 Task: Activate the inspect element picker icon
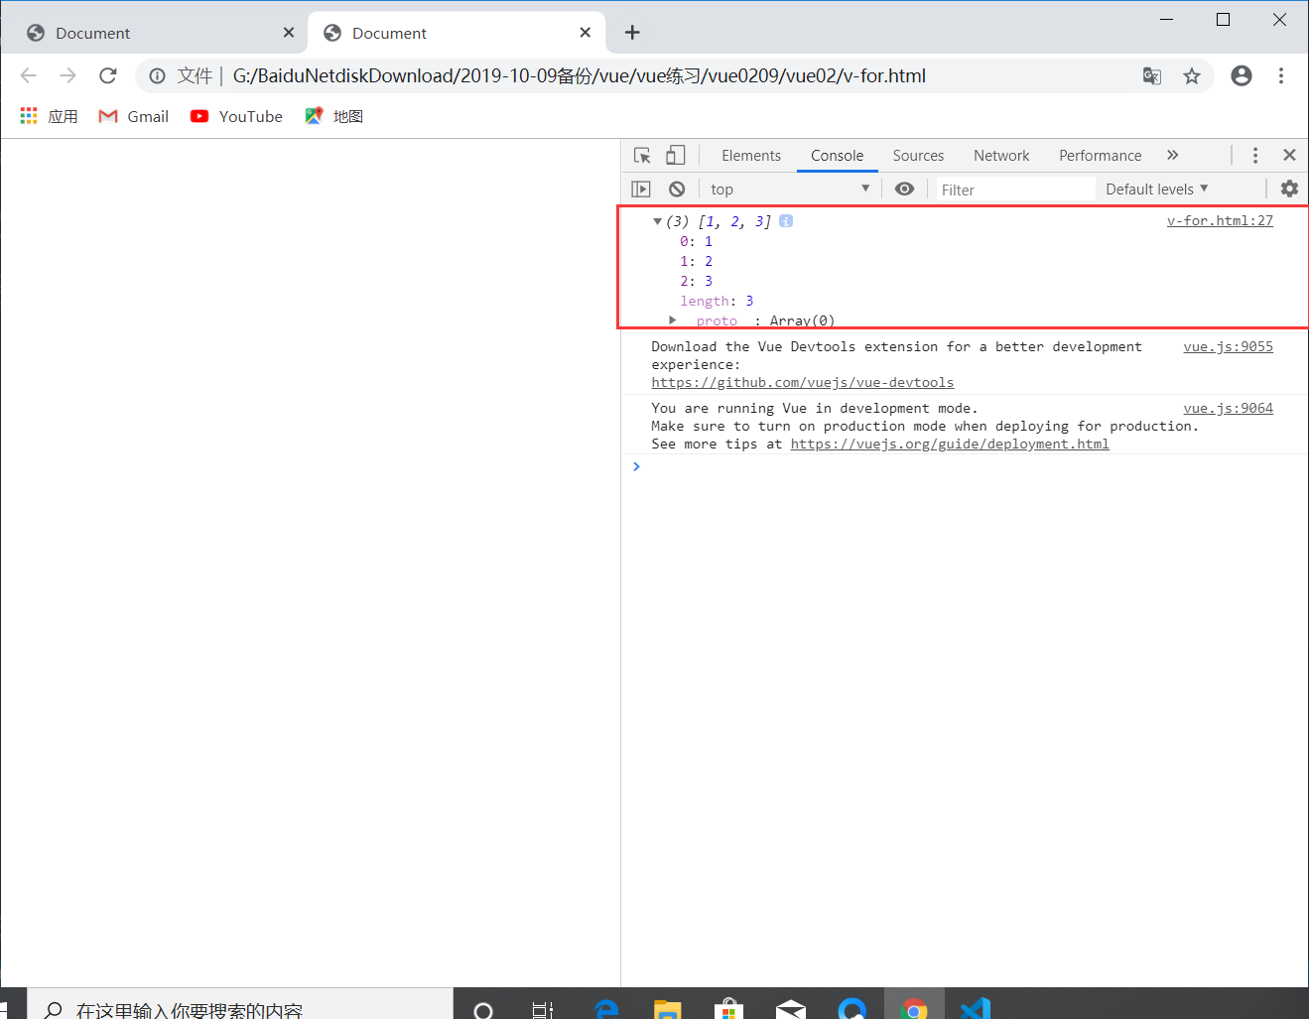click(x=642, y=155)
